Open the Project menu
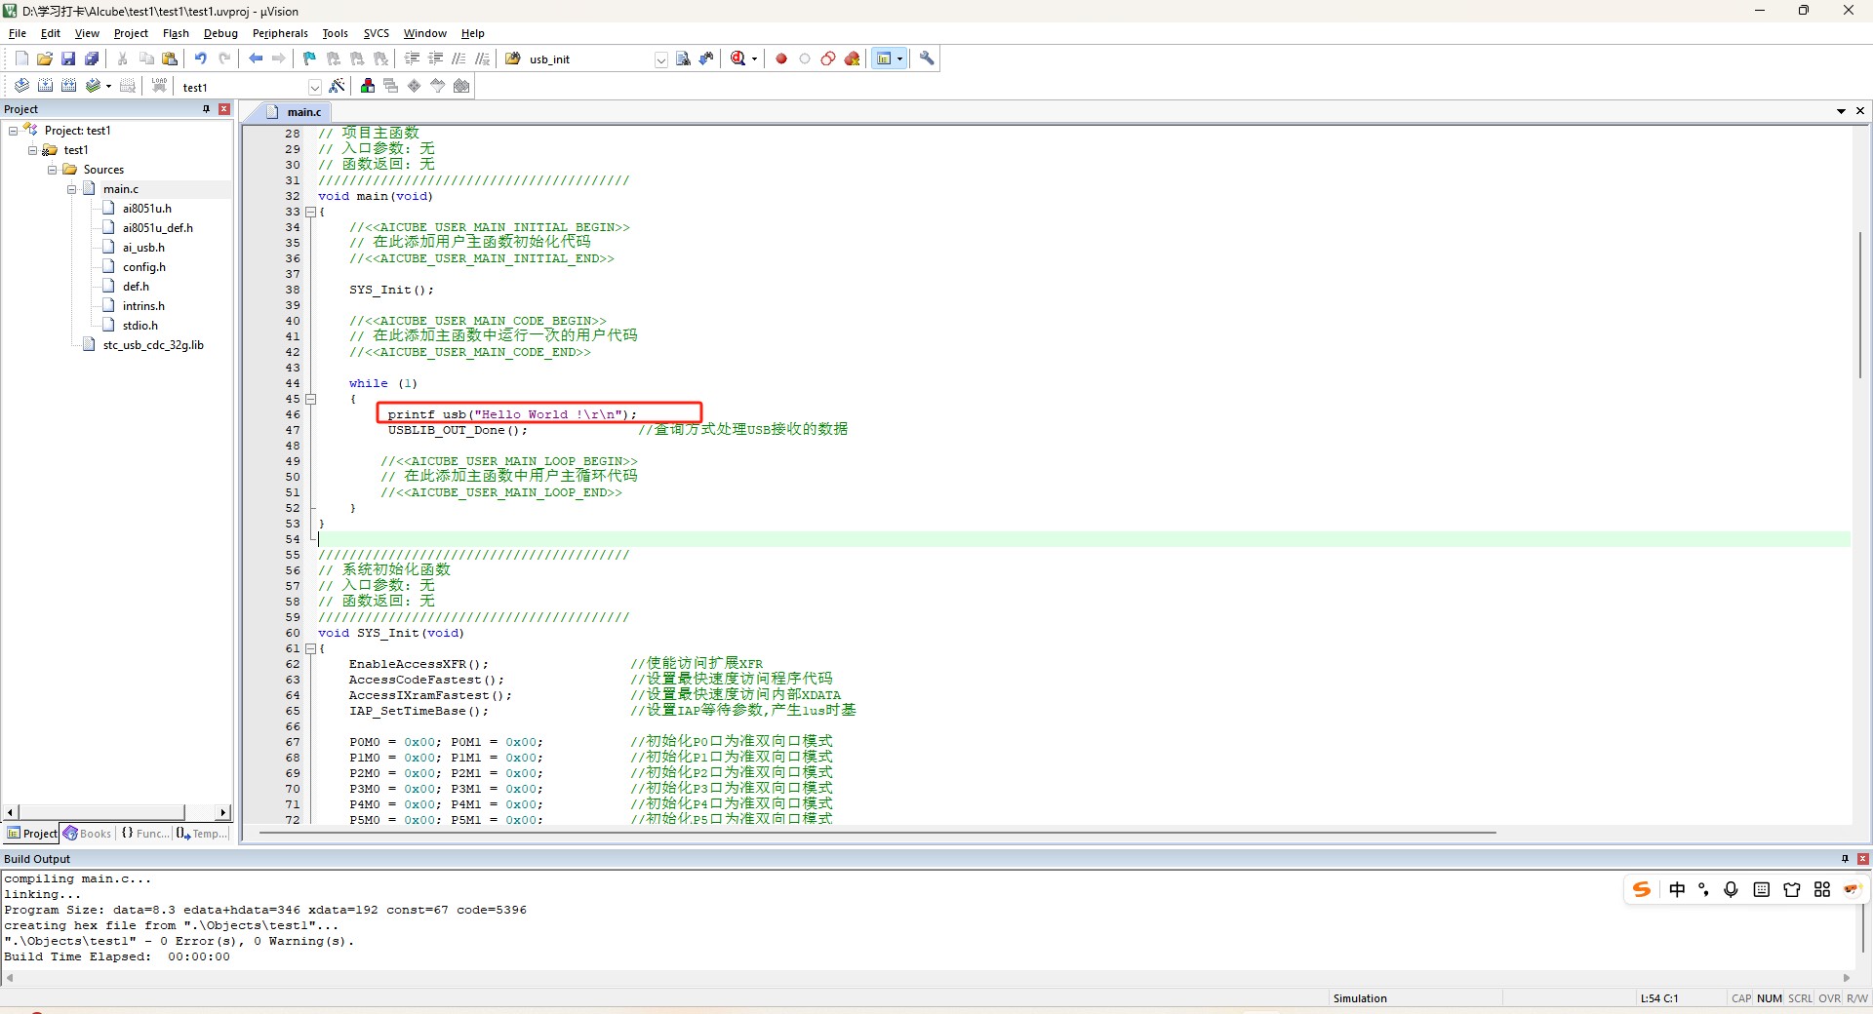This screenshot has width=1873, height=1014. pyautogui.click(x=131, y=33)
